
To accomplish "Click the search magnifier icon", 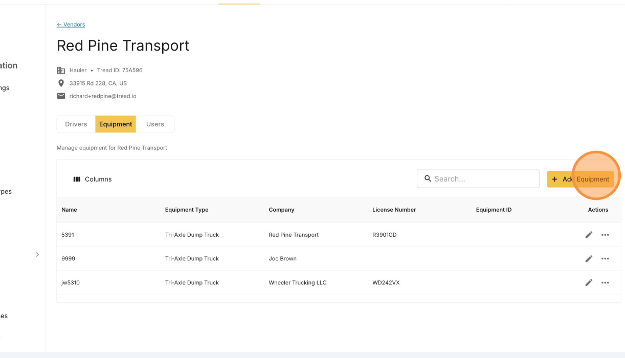I will 428,178.
